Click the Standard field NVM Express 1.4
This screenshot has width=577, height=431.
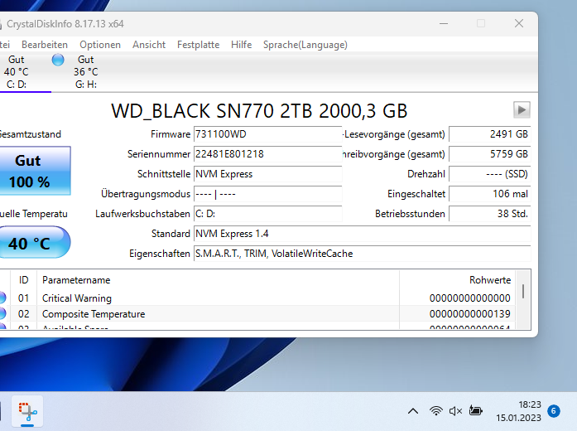[x=362, y=234]
